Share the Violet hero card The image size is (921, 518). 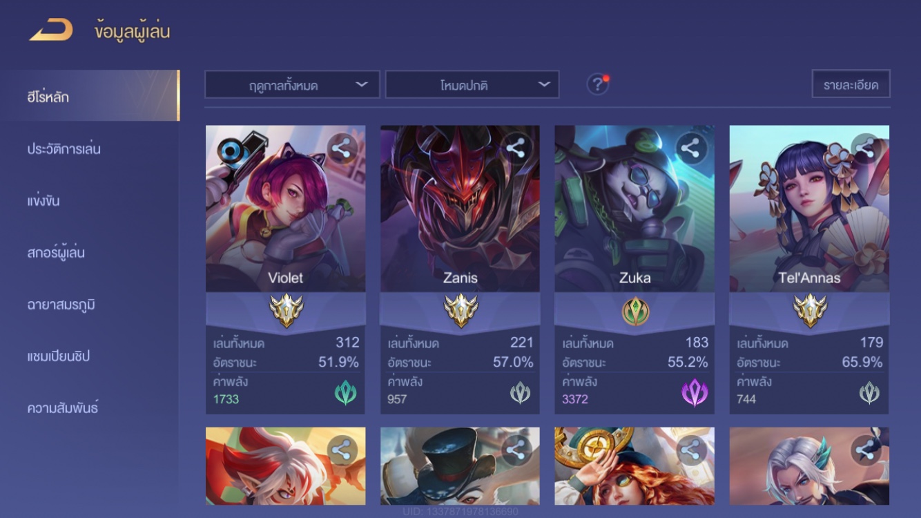[x=342, y=148]
